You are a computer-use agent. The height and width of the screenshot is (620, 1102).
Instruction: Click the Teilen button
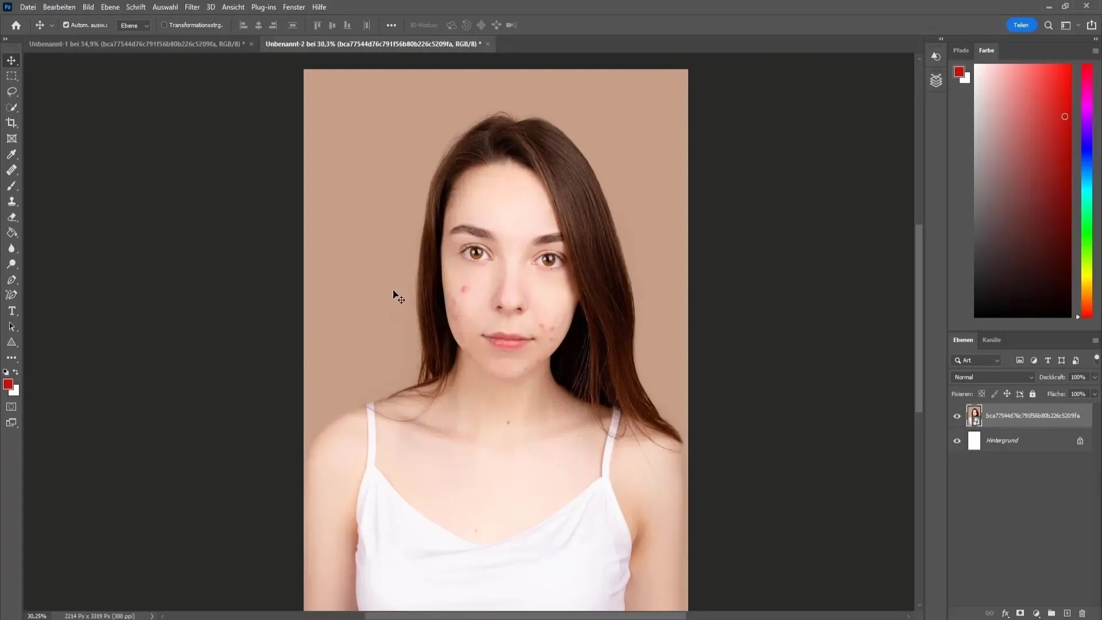pos(1022,25)
